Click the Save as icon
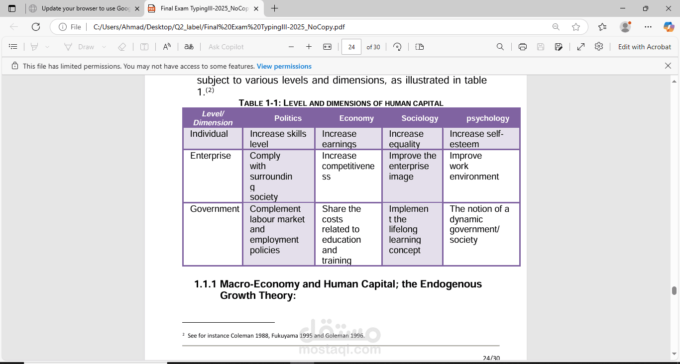The height and width of the screenshot is (364, 680). click(x=559, y=47)
